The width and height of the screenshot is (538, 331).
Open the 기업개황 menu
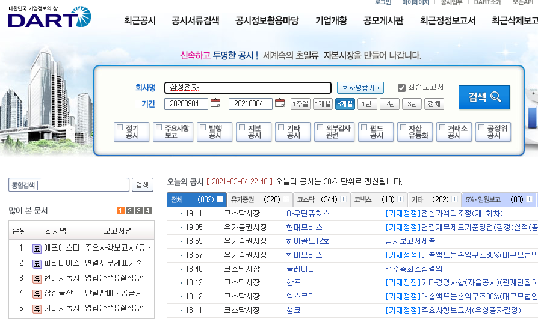(x=331, y=20)
